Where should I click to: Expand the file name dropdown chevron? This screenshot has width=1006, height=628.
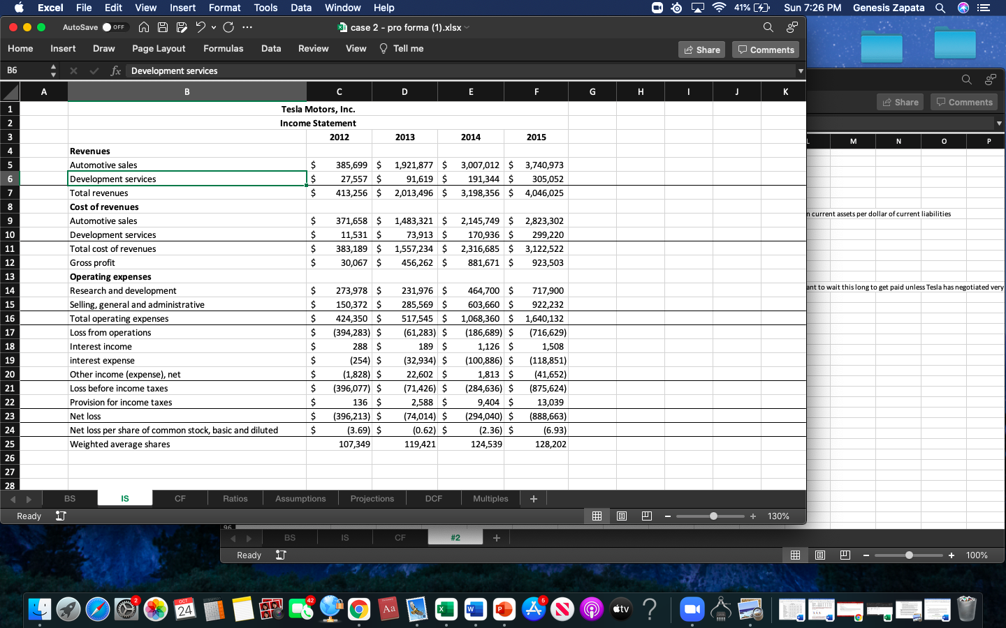(x=467, y=28)
